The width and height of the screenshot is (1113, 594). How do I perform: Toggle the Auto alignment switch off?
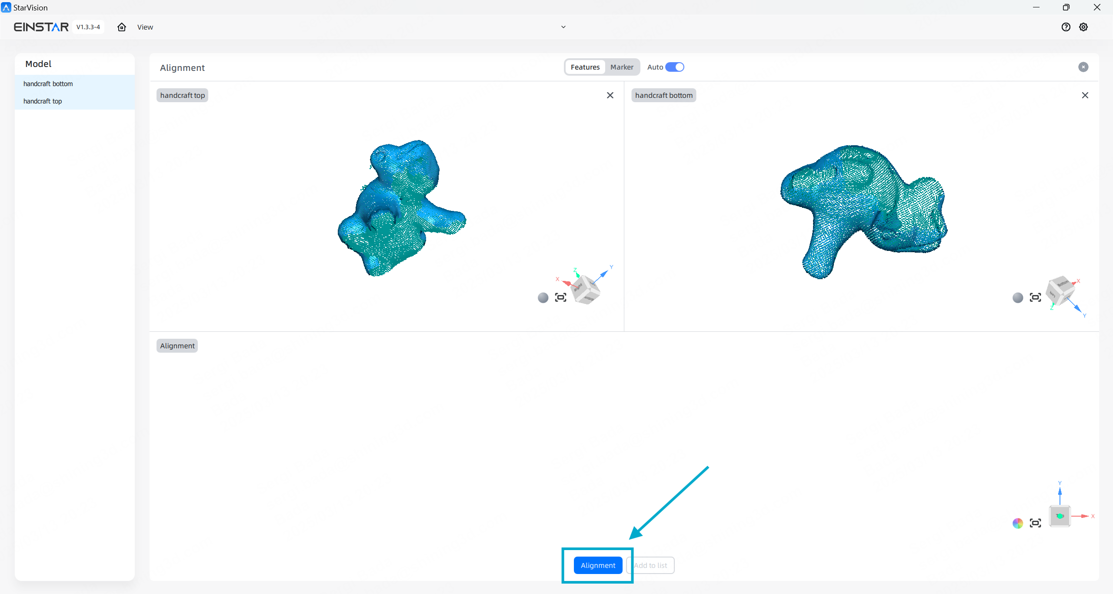675,67
